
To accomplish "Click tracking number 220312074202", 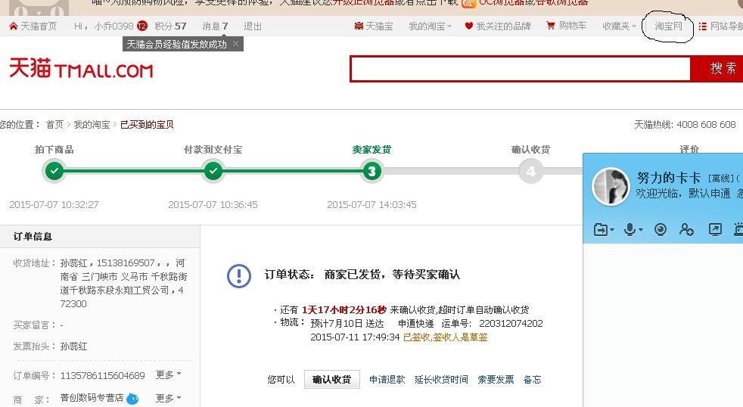I will coord(511,324).
